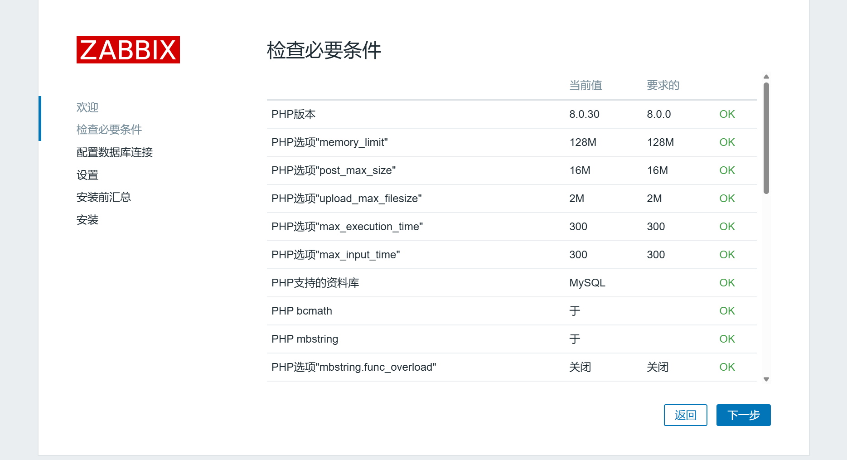Click the 要求的 column header
The width and height of the screenshot is (847, 460).
[663, 85]
